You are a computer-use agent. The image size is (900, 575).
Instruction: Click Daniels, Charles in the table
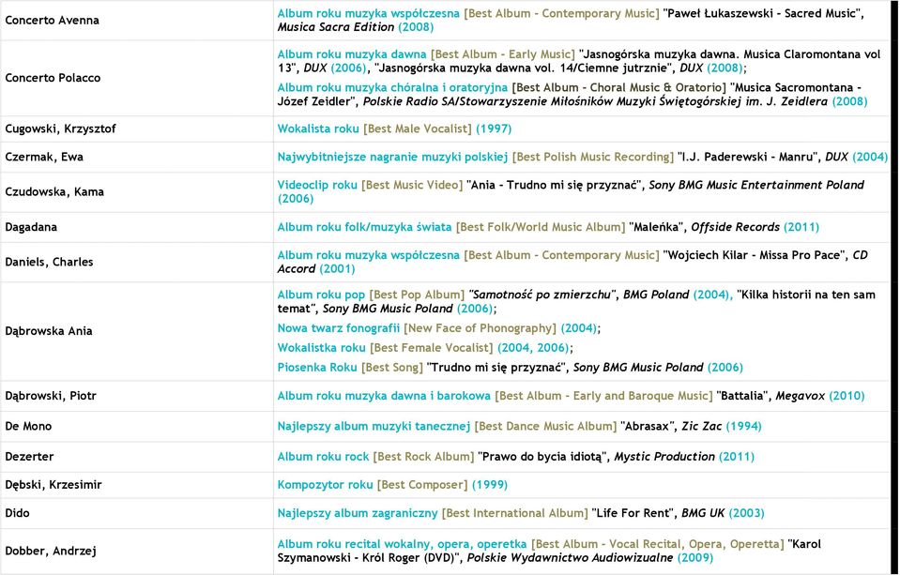click(49, 263)
